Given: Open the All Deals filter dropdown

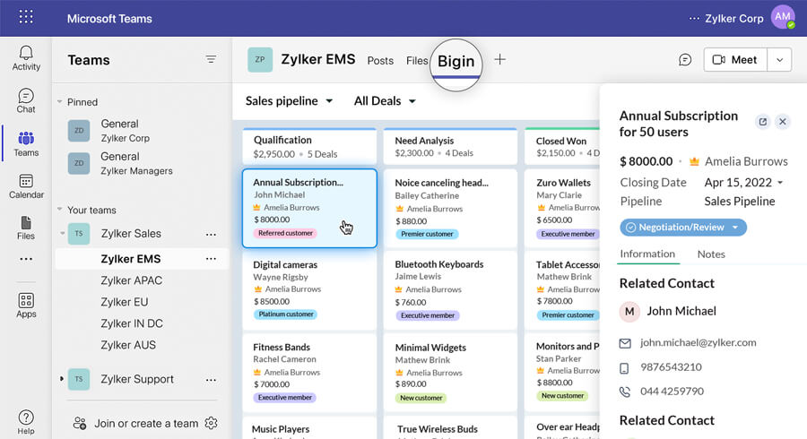Looking at the screenshot, I should tap(385, 101).
